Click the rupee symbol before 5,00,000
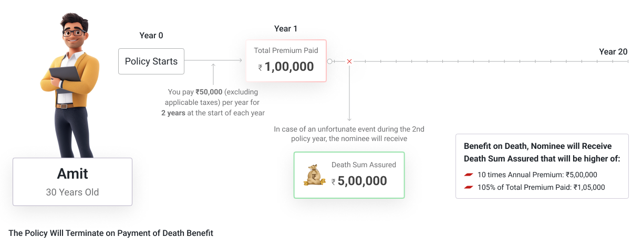Screen dimensions: 642x248 click(x=334, y=182)
